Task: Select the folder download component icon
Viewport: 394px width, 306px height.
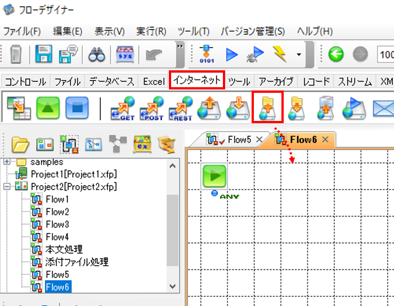Action: (x=297, y=108)
